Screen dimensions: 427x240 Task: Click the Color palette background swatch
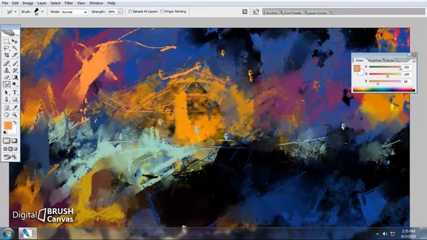(x=362, y=73)
